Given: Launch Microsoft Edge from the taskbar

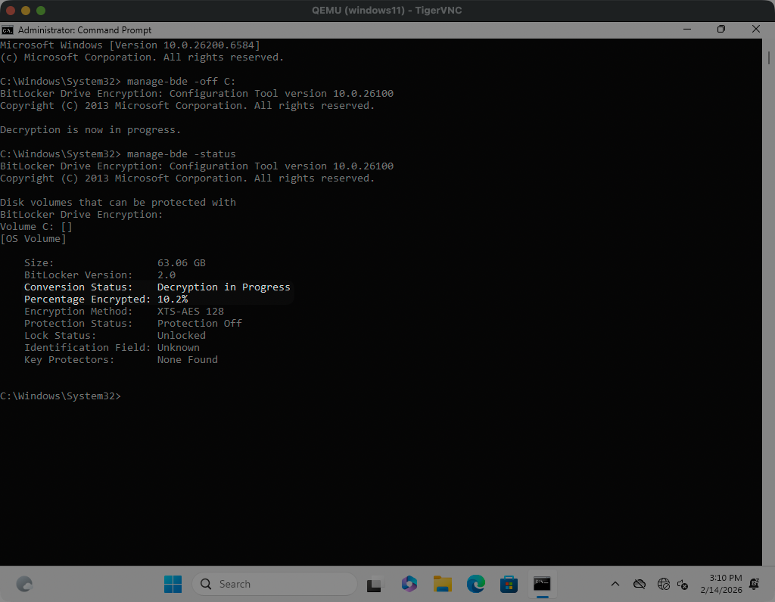Looking at the screenshot, I should tap(475, 584).
